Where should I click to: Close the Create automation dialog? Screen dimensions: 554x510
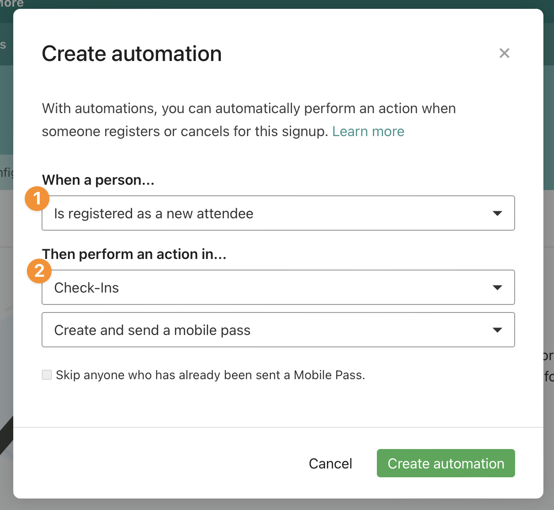pos(504,53)
